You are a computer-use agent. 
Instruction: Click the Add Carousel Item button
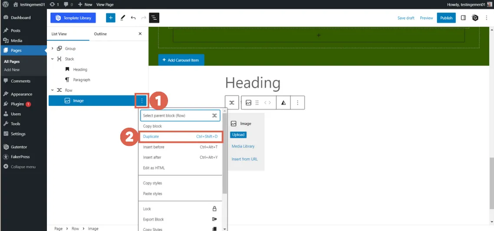tap(181, 60)
